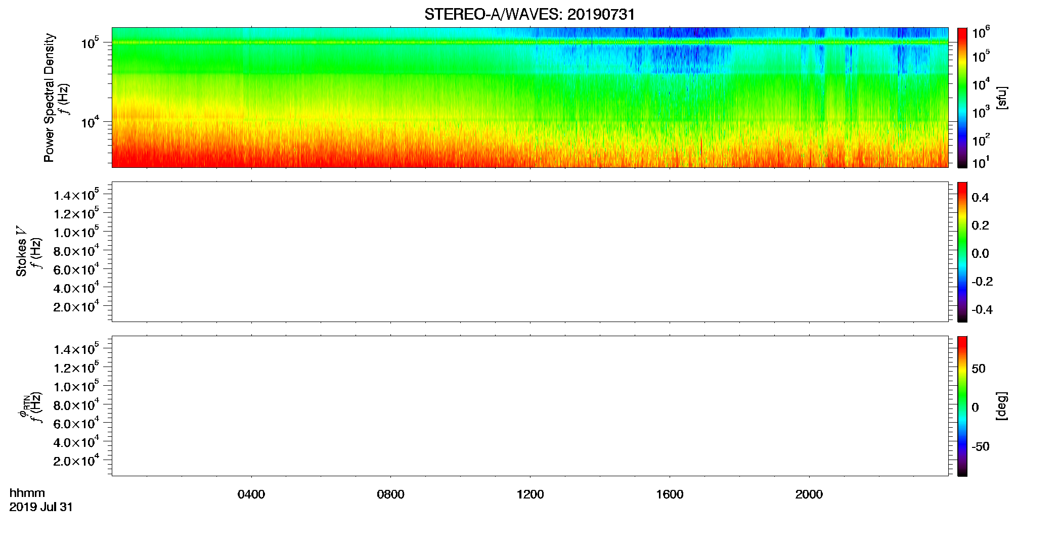Click the 'Stokes V' axis label
Image resolution: width=1060 pixels, height=546 pixels.
[22, 251]
